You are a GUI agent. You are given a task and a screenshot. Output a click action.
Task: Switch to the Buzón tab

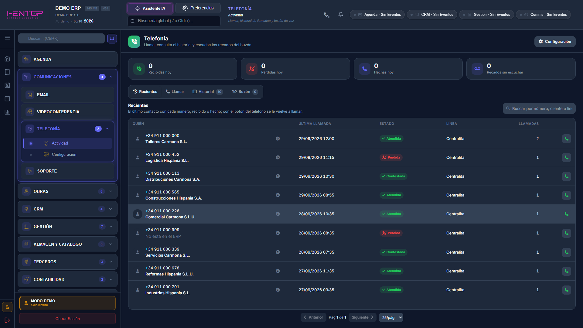click(x=245, y=92)
